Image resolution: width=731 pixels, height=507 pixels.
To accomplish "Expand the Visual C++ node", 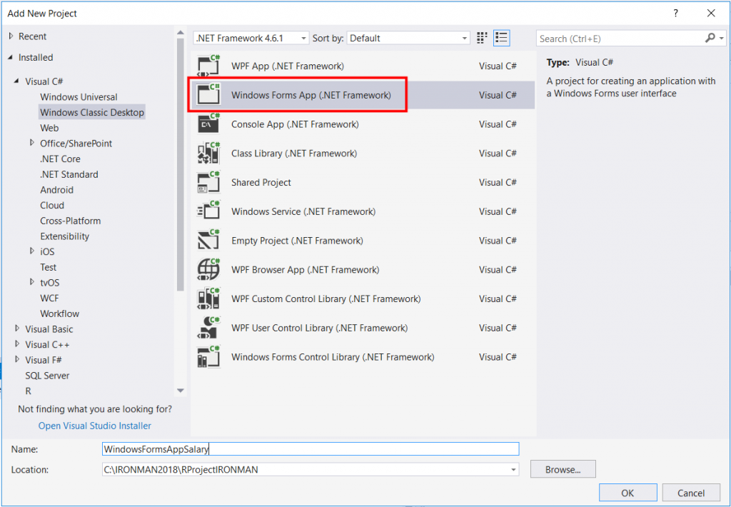I will [17, 343].
